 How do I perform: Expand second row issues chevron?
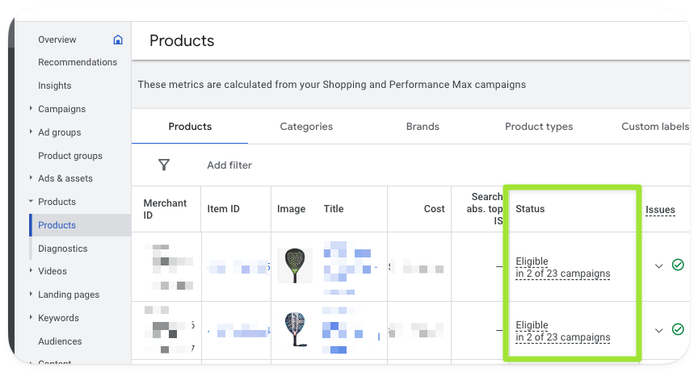coord(658,330)
